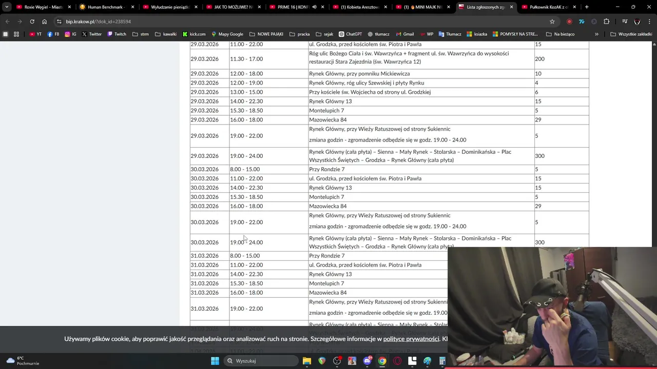The image size is (657, 369).
Task: Open the Extensions puzzle menu
Action: pyautogui.click(x=607, y=22)
